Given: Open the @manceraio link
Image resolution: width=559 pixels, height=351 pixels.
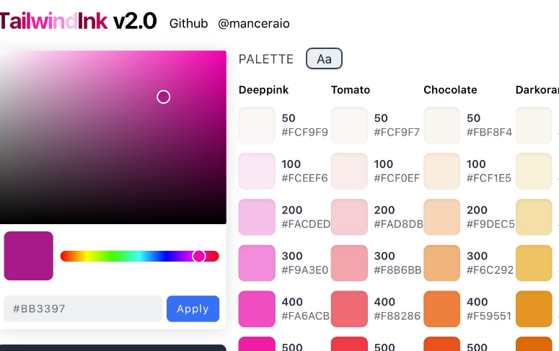Looking at the screenshot, I should 254,24.
